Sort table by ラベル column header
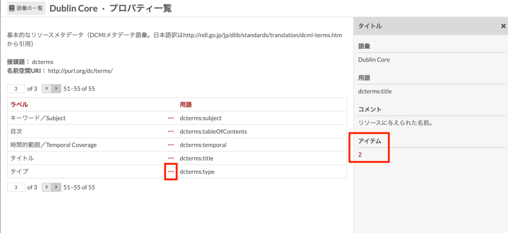 [x=19, y=104]
